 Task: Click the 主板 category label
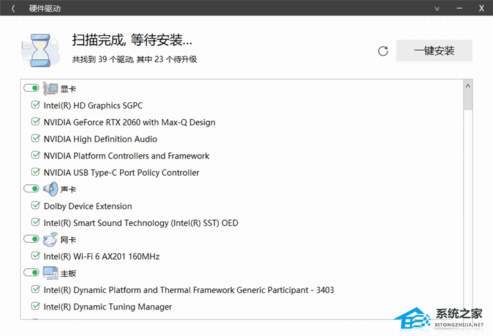pyautogui.click(x=68, y=273)
